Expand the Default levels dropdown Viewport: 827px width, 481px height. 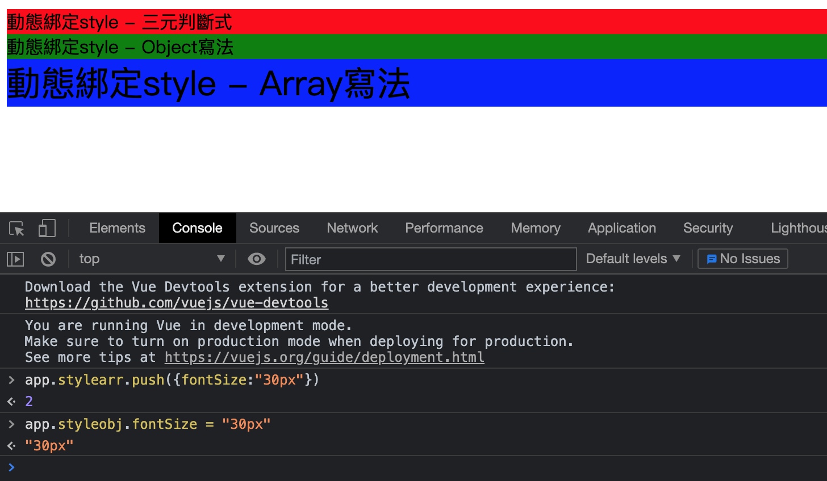633,259
